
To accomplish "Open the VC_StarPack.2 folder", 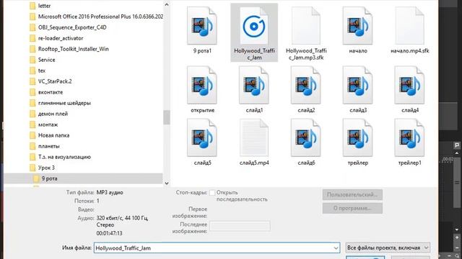I will click(x=51, y=81).
